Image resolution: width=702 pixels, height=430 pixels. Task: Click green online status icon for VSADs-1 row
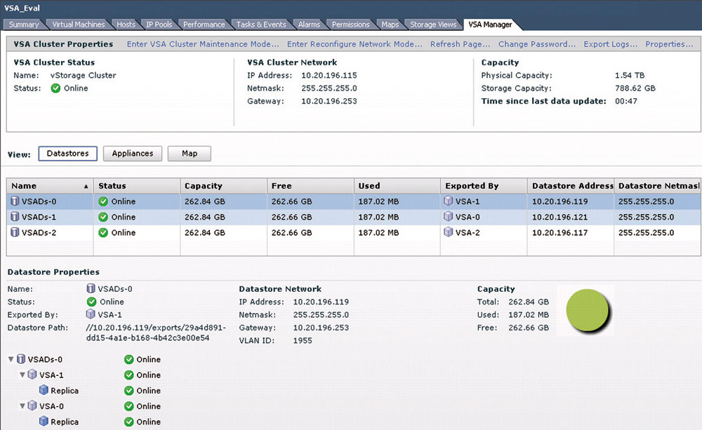pyautogui.click(x=103, y=217)
